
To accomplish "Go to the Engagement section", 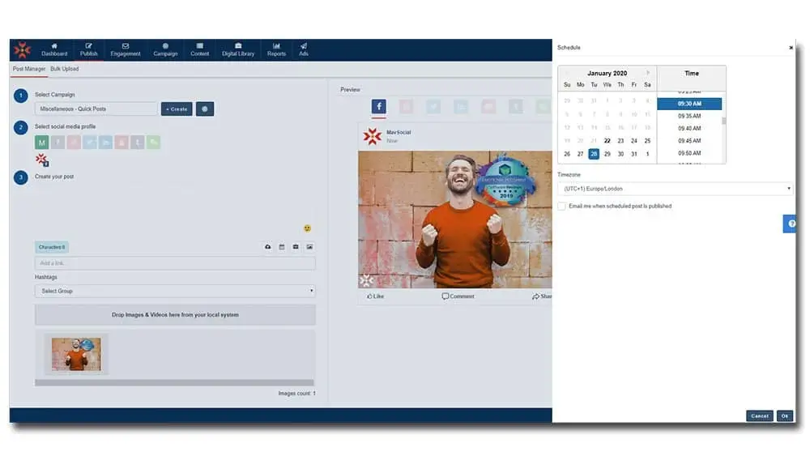I will tap(125, 50).
